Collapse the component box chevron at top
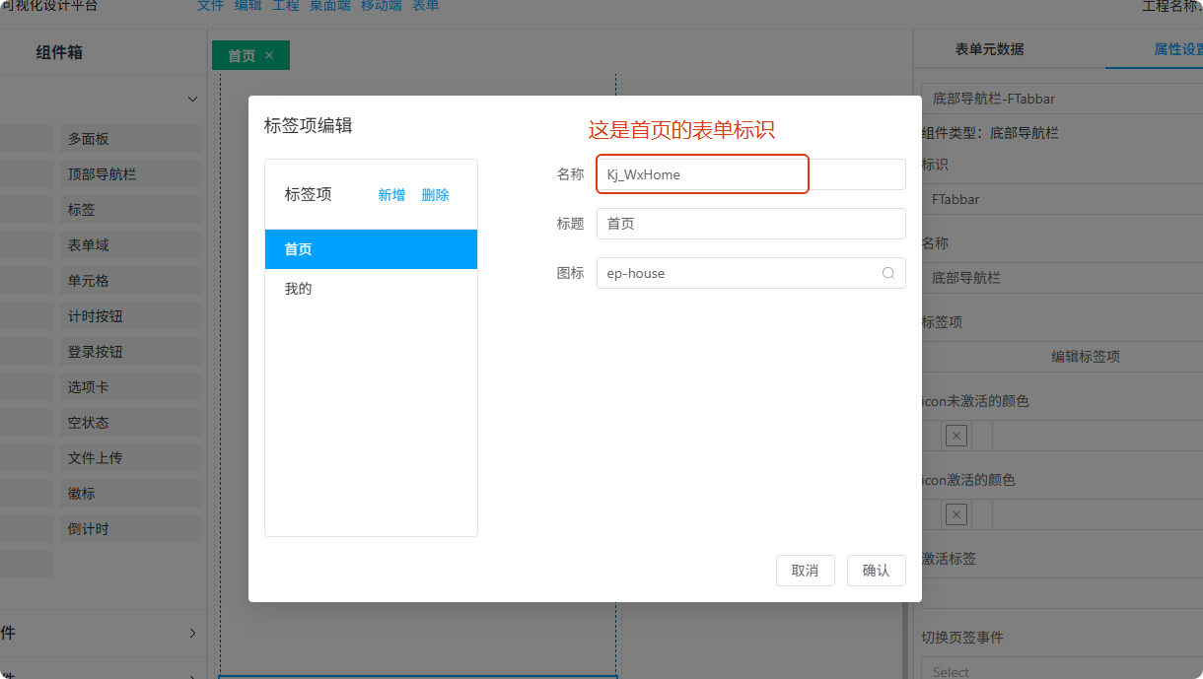The height and width of the screenshot is (679, 1203). pos(192,100)
